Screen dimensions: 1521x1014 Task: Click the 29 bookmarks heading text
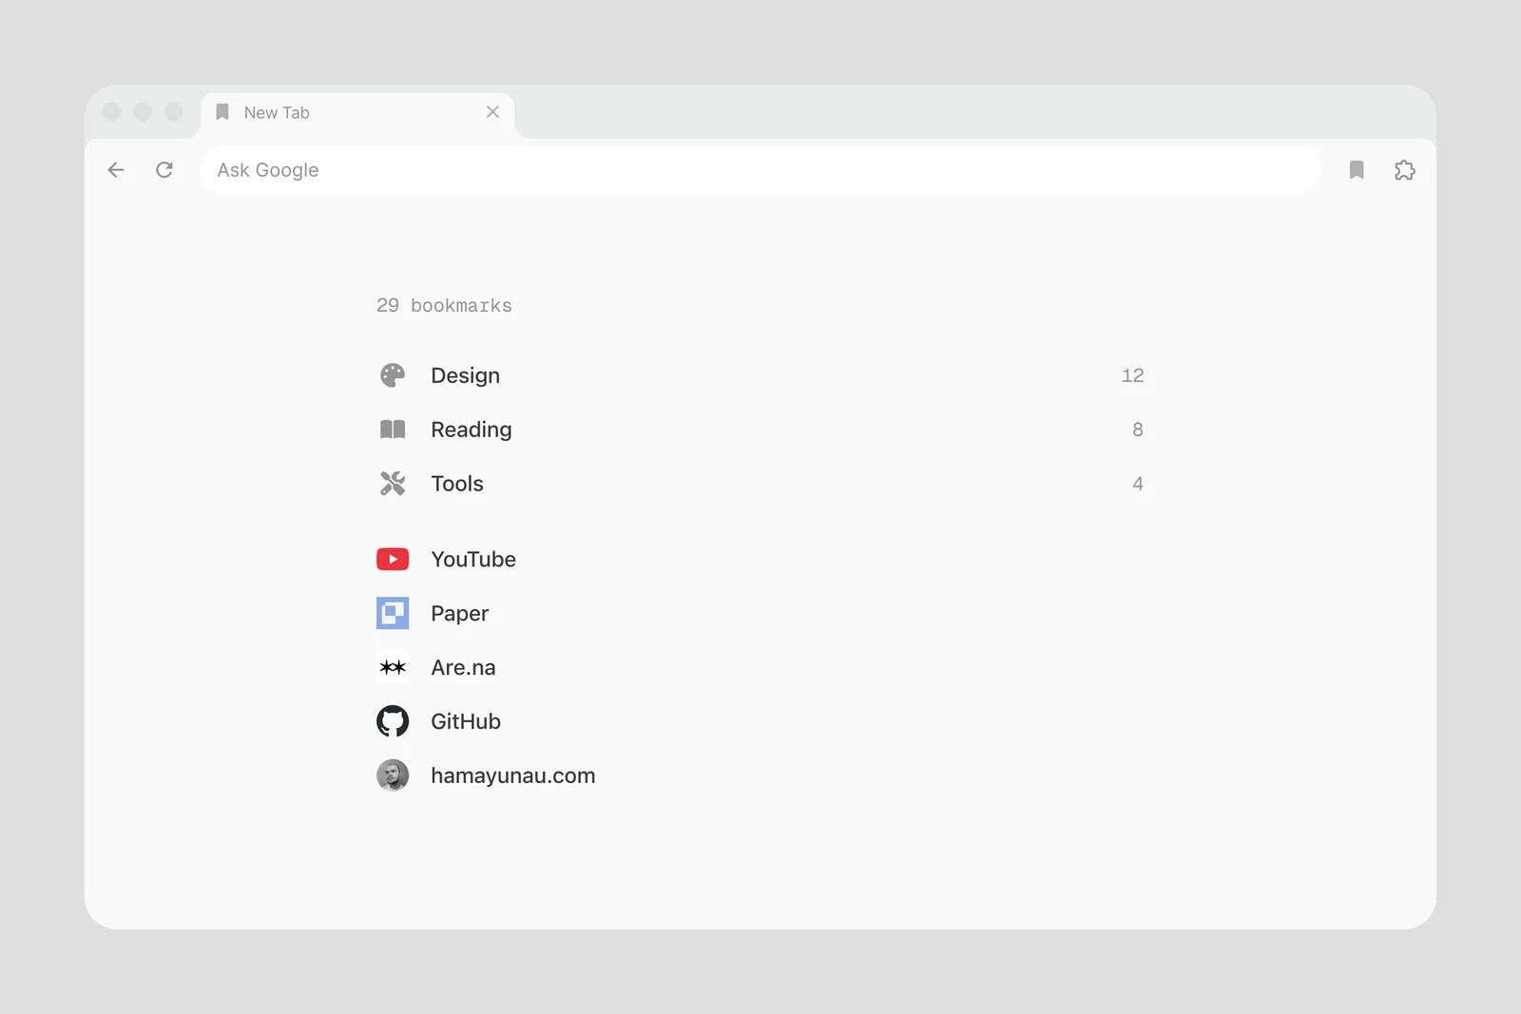pos(444,305)
